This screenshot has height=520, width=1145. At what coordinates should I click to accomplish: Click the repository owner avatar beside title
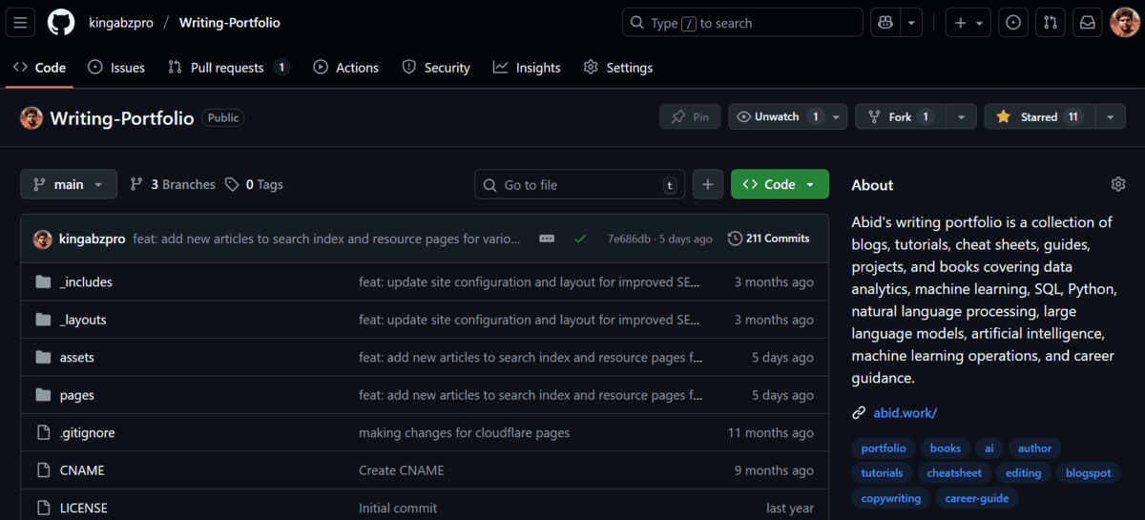[x=31, y=117]
